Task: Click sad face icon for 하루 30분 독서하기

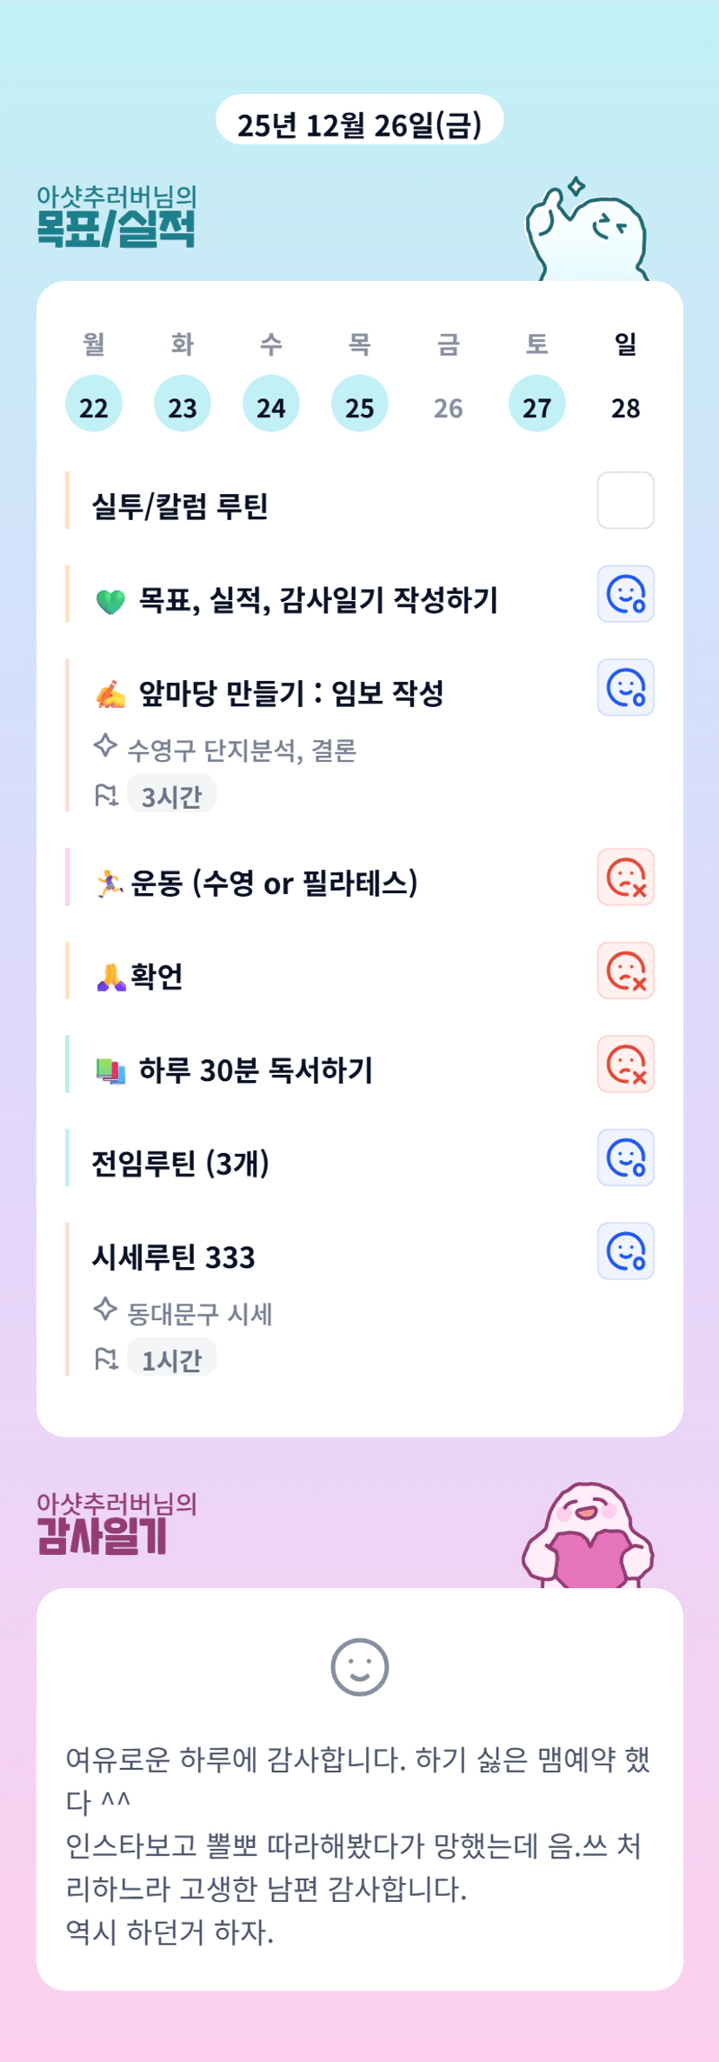Action: click(x=625, y=1064)
